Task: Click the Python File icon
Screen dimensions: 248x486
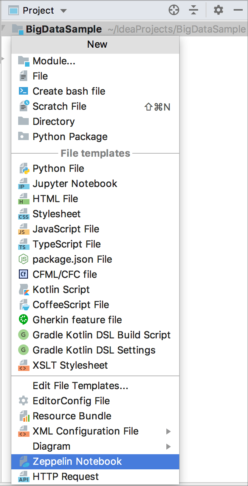Action: 23,169
